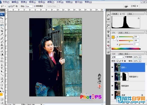Select the Zoom magnifier tool

2,88
